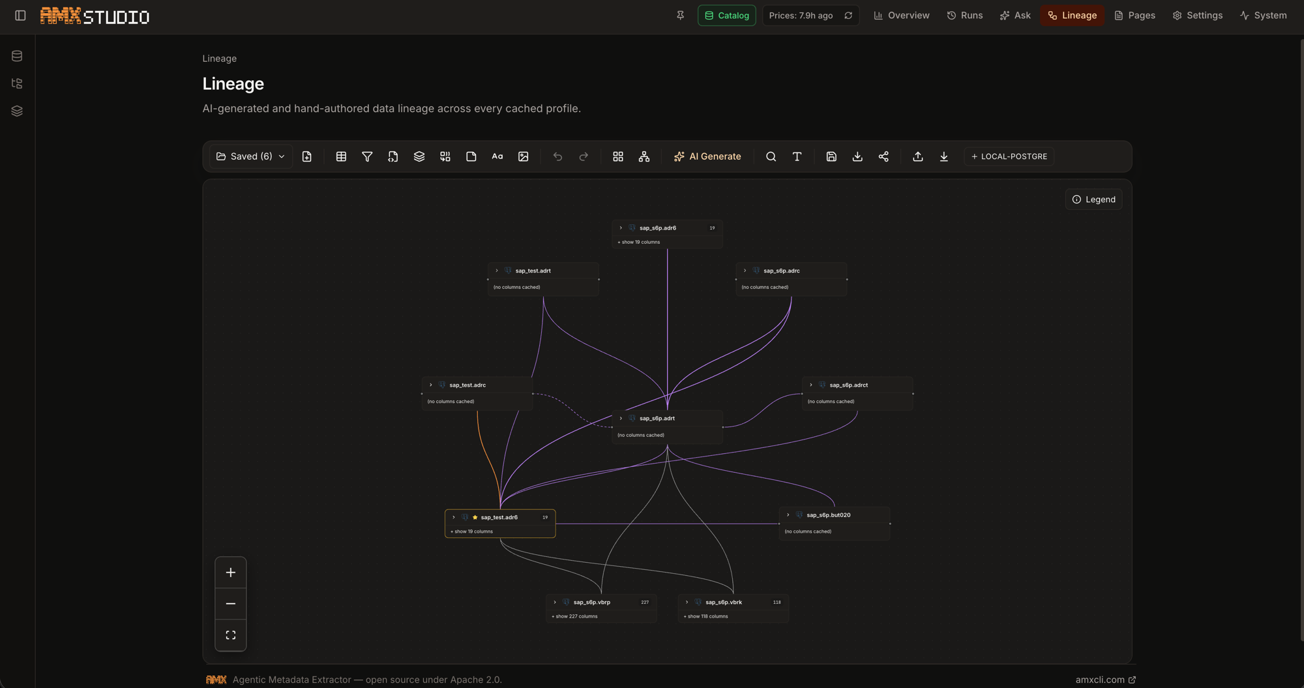Insert an image with picture icon
The height and width of the screenshot is (688, 1304).
coord(524,157)
